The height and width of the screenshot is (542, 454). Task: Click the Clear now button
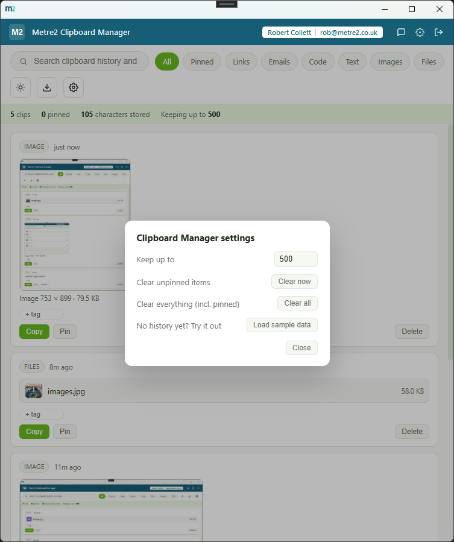(295, 282)
